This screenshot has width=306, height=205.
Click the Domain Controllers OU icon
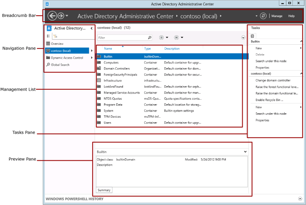pos(99,68)
